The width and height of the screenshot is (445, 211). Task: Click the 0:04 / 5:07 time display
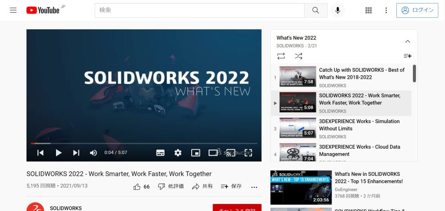point(116,153)
